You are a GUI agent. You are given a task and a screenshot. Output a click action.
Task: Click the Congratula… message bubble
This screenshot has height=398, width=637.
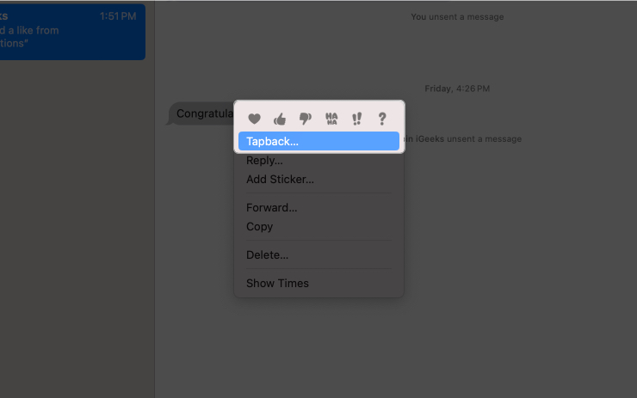[x=201, y=113]
